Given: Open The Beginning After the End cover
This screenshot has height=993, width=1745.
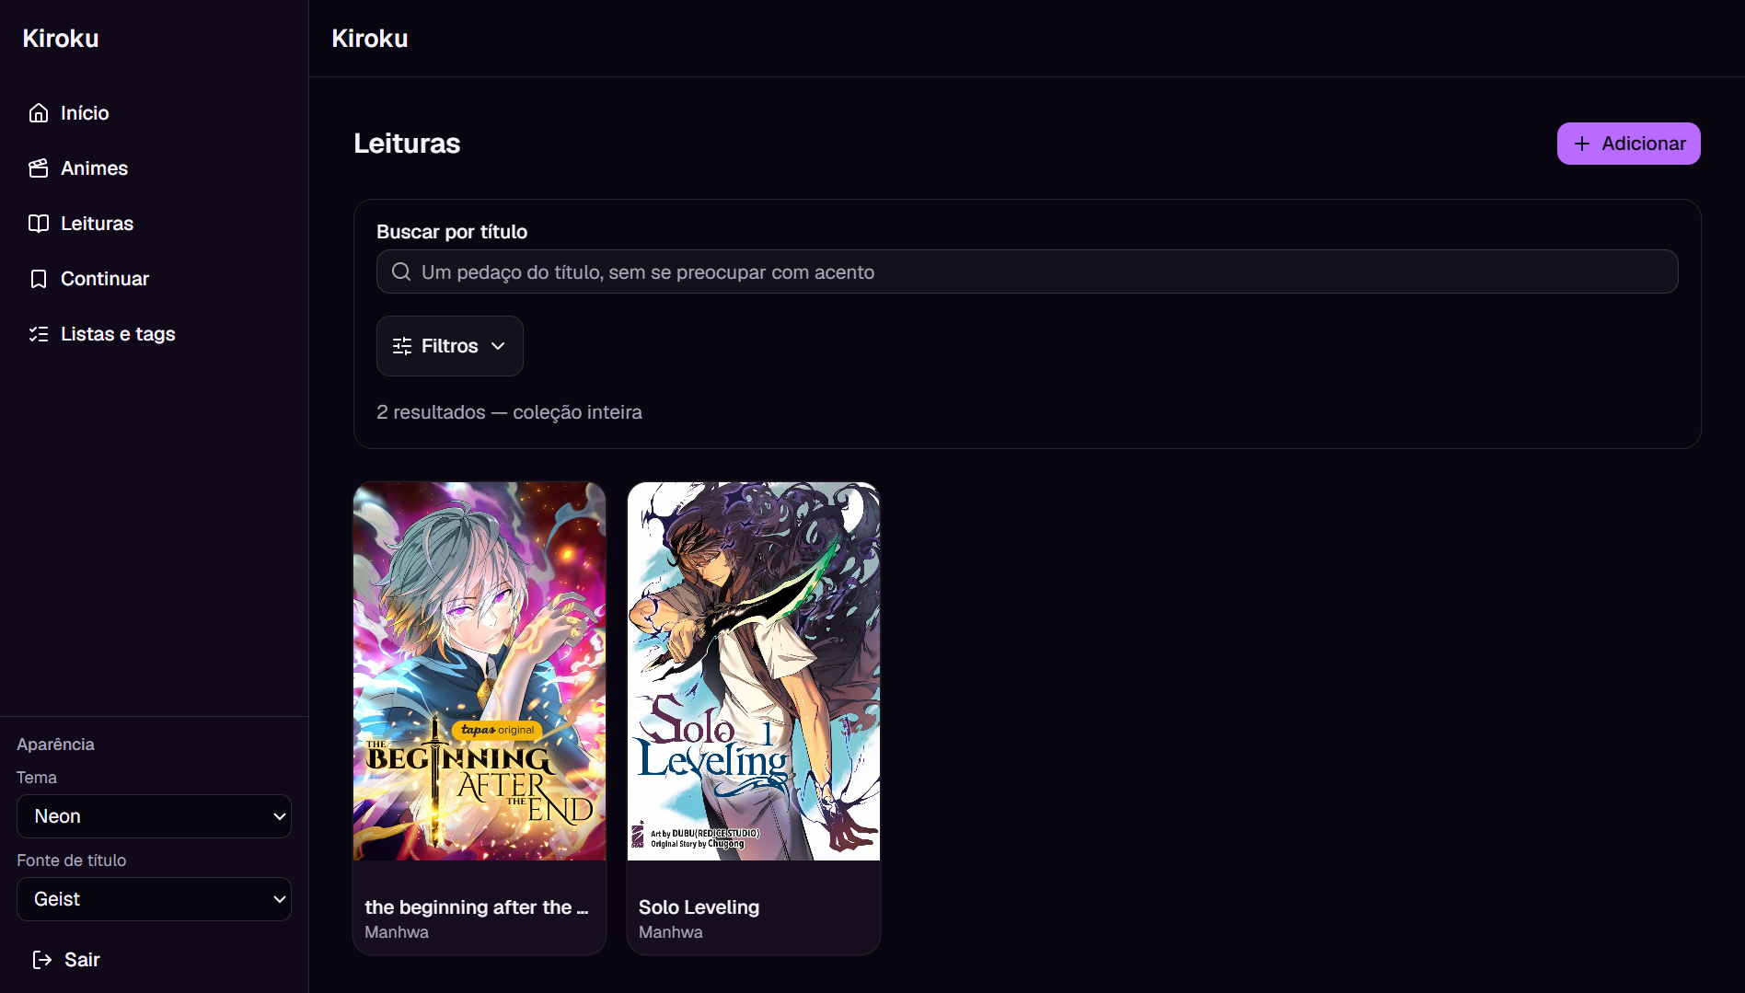Looking at the screenshot, I should pyautogui.click(x=480, y=671).
